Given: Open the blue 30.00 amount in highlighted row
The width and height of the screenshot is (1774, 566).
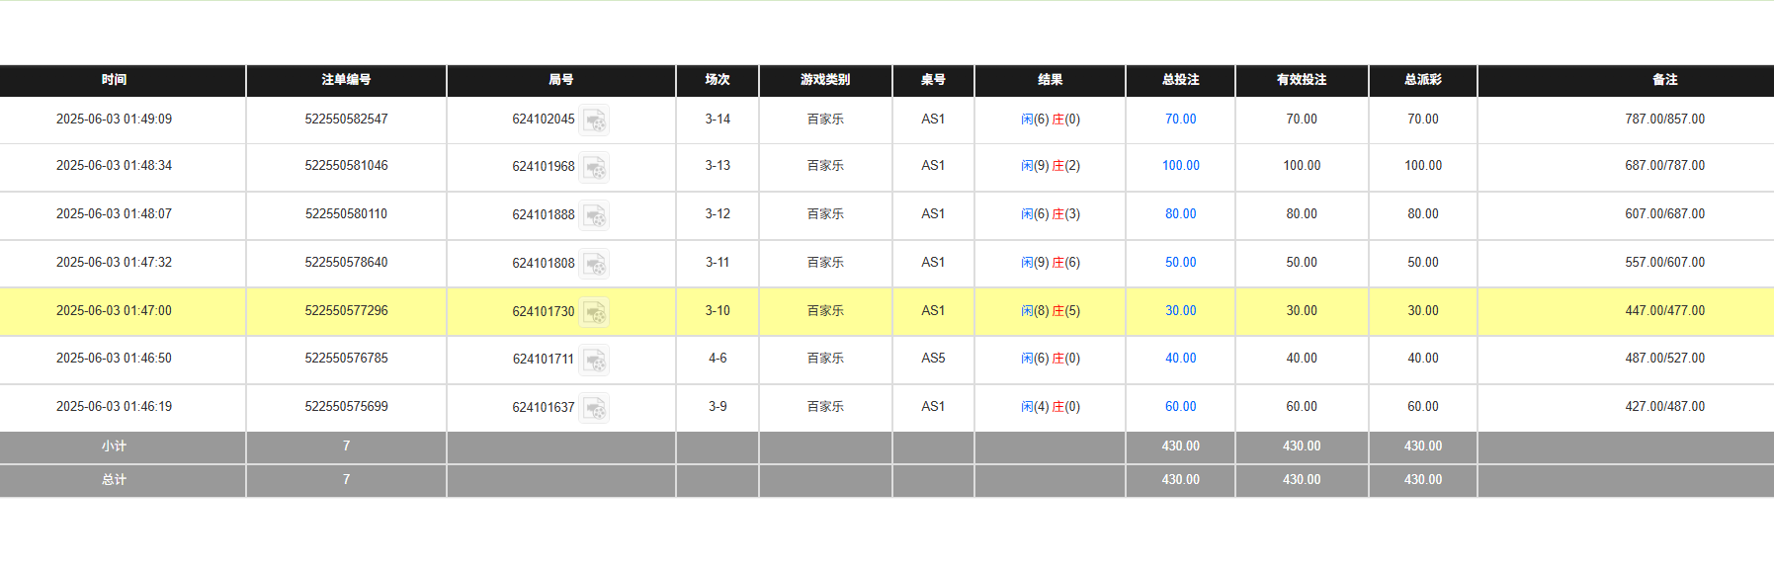Looking at the screenshot, I should (x=1180, y=311).
